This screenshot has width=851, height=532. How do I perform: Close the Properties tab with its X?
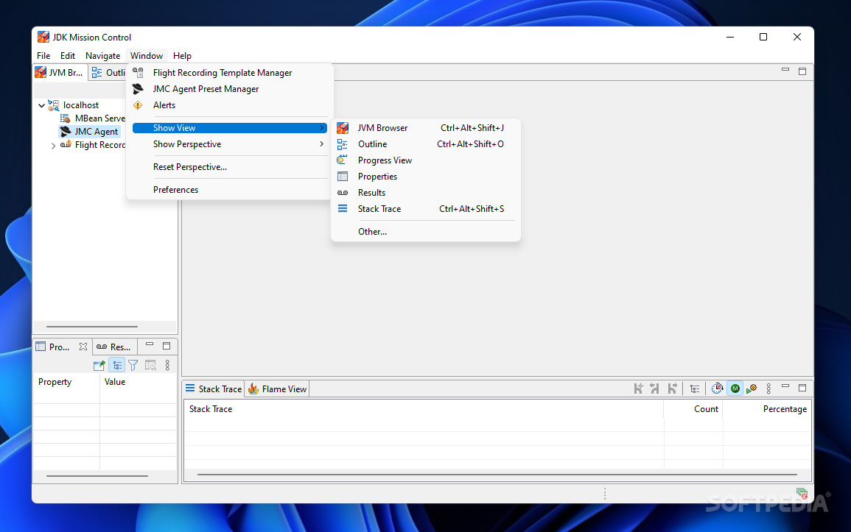[x=83, y=347]
